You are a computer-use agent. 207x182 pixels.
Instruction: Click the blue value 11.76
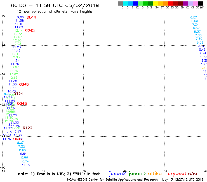(7, 139)
